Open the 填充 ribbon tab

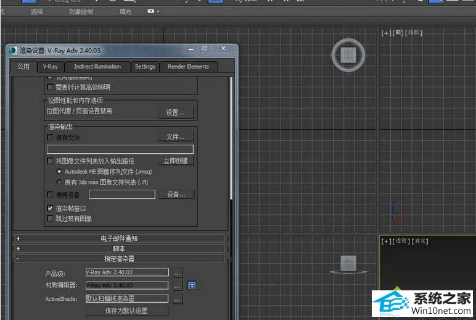(125, 12)
